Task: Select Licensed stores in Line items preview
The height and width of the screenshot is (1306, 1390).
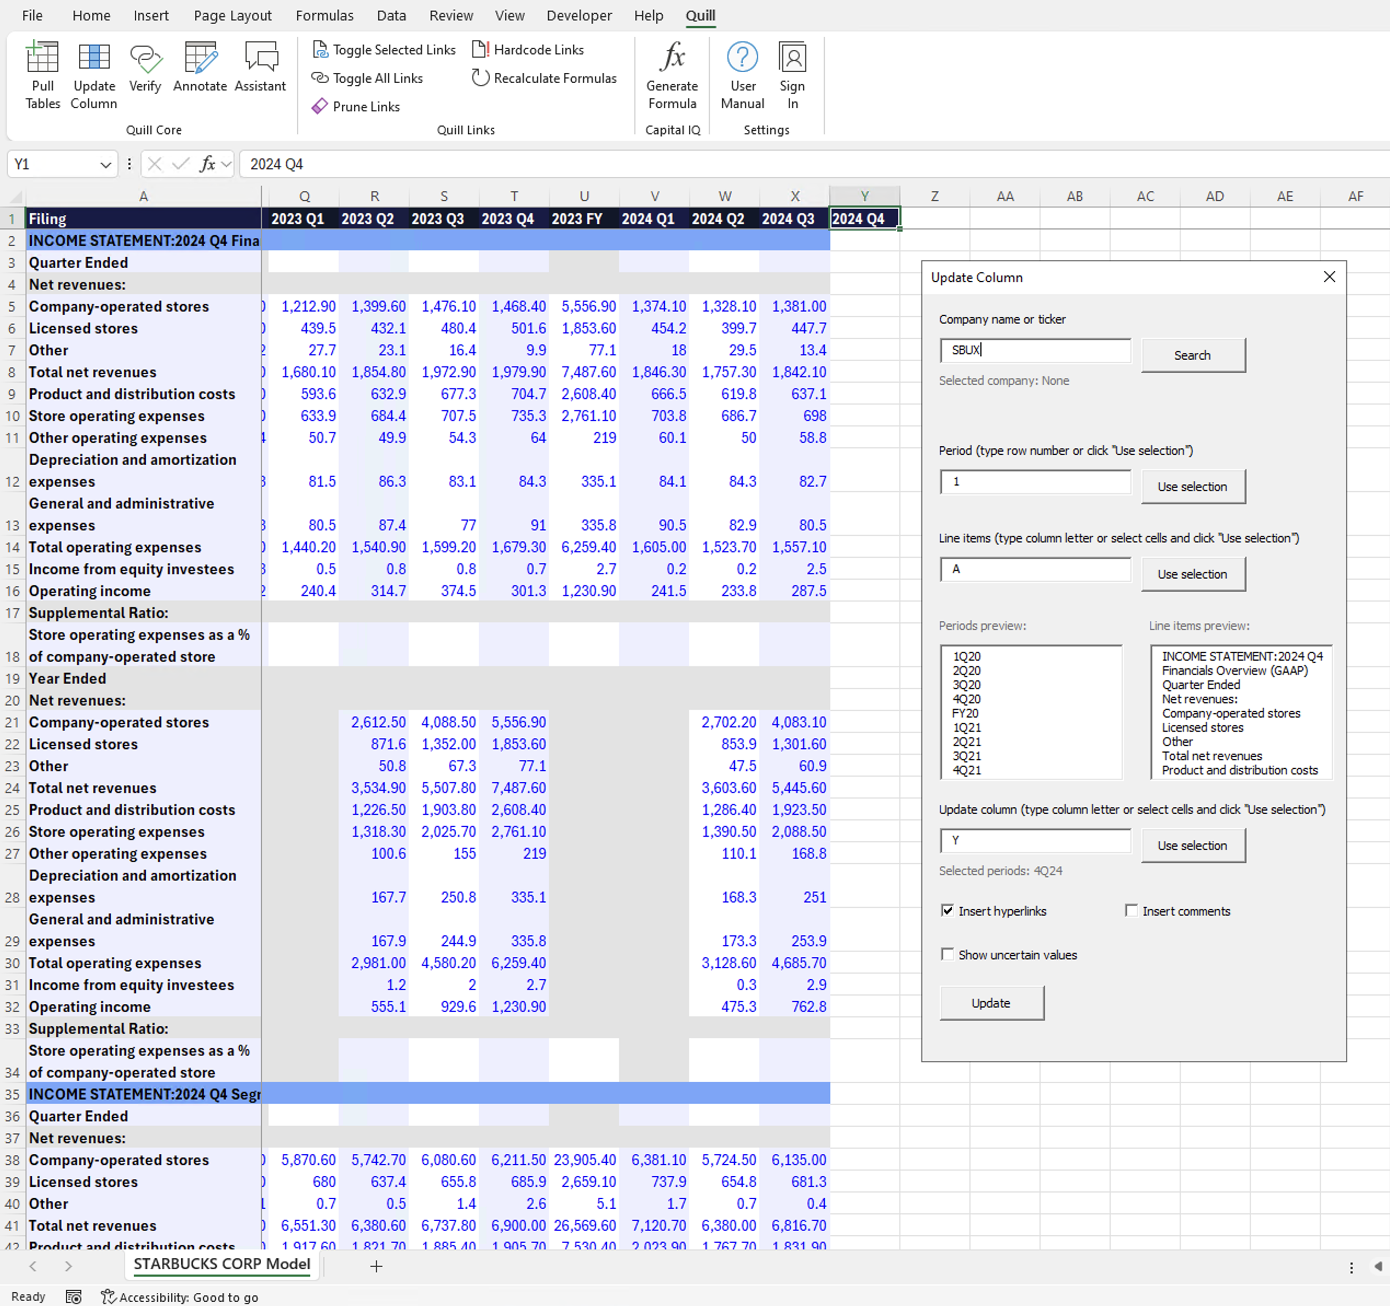Action: 1203,727
